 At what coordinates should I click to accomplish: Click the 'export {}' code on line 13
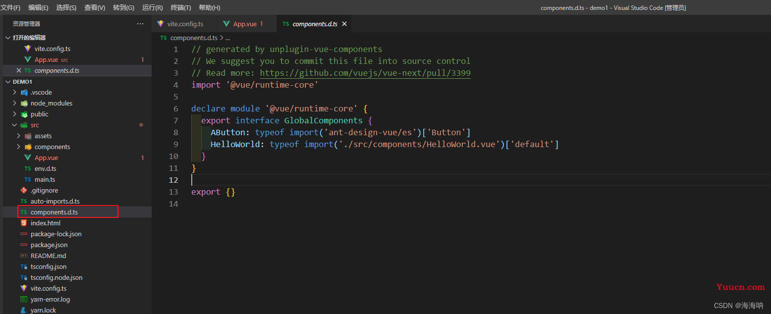coord(214,192)
